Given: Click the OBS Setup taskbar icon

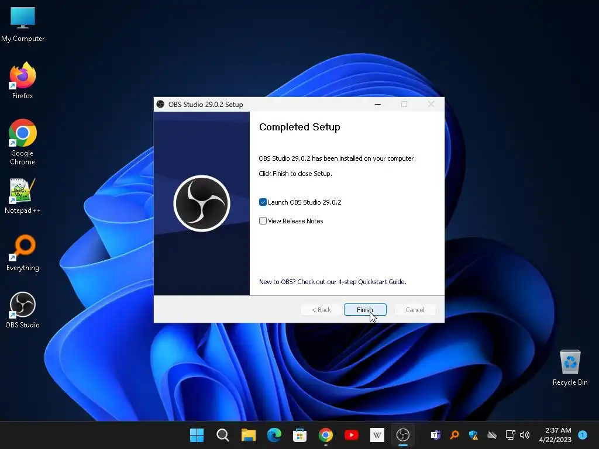Looking at the screenshot, I should (x=402, y=435).
